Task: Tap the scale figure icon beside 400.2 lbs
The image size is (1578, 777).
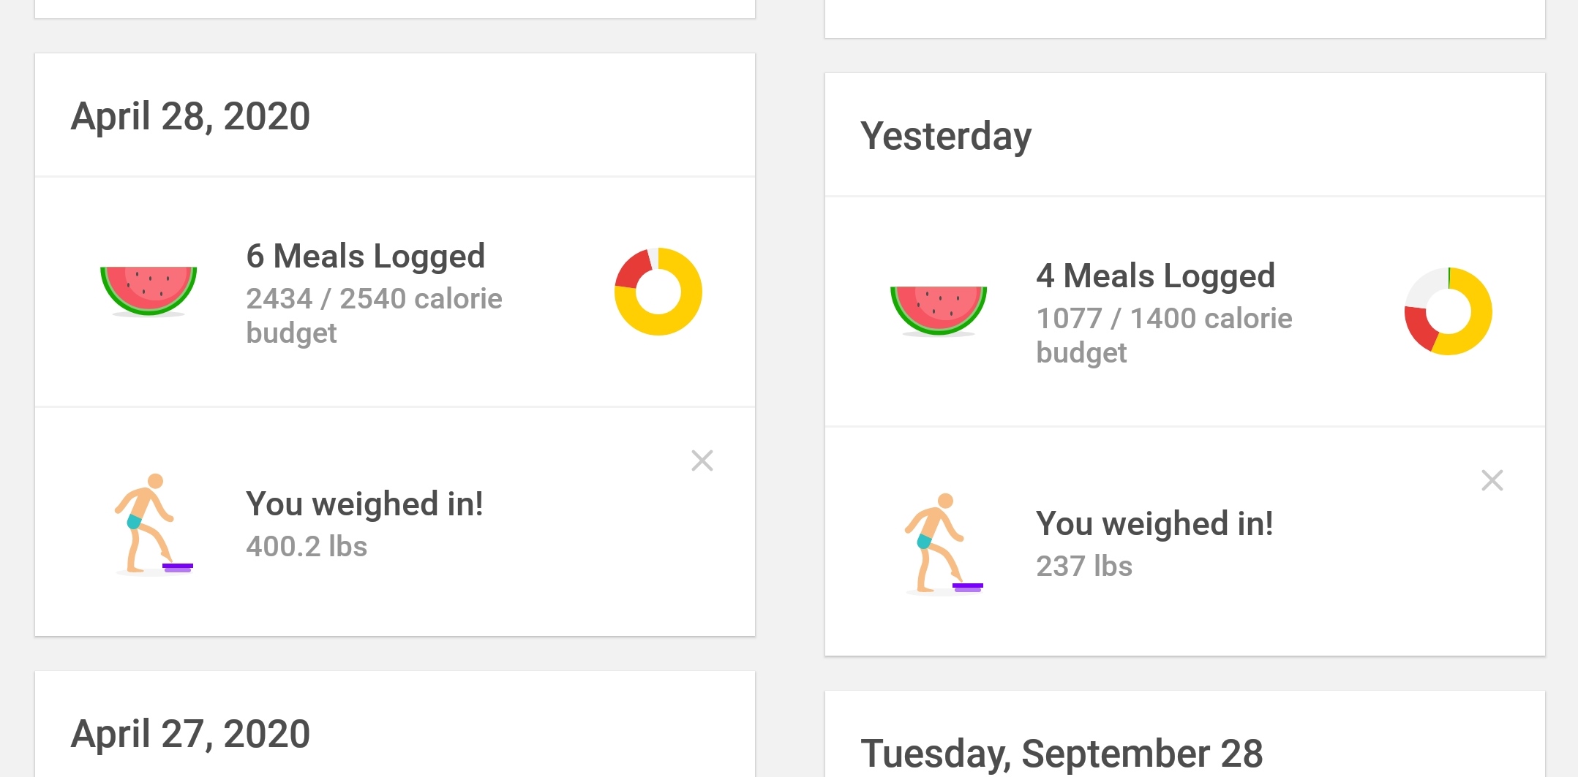Action: [x=153, y=523]
